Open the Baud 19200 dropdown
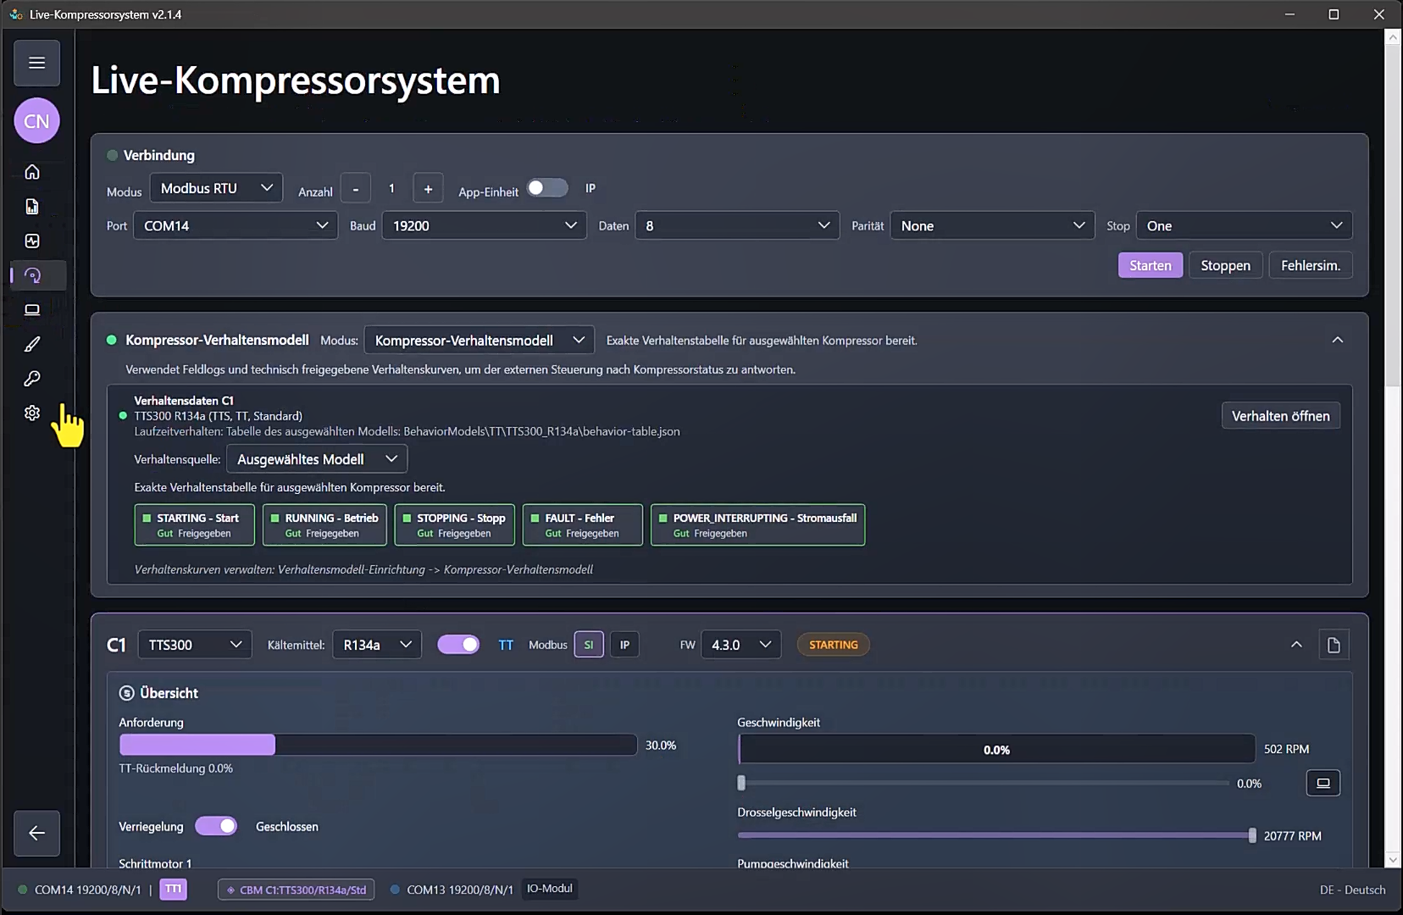The image size is (1403, 915). (x=484, y=225)
